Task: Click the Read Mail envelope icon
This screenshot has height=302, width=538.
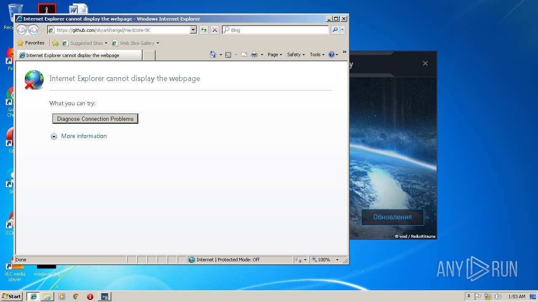Action: click(244, 55)
